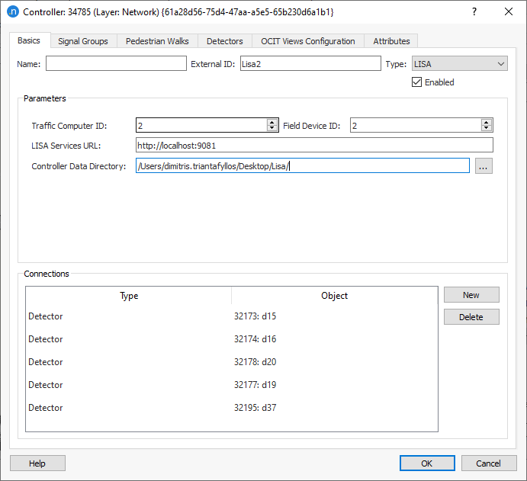This screenshot has height=481, width=527.
Task: Toggle the Enabled checkbox
Action: pyautogui.click(x=417, y=82)
